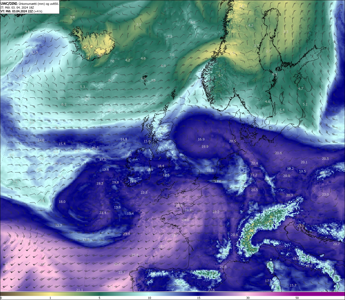This screenshot has height=300, width=345.
Task: Click the 1 tick label on the color scale
Action: click(x=50, y=298)
